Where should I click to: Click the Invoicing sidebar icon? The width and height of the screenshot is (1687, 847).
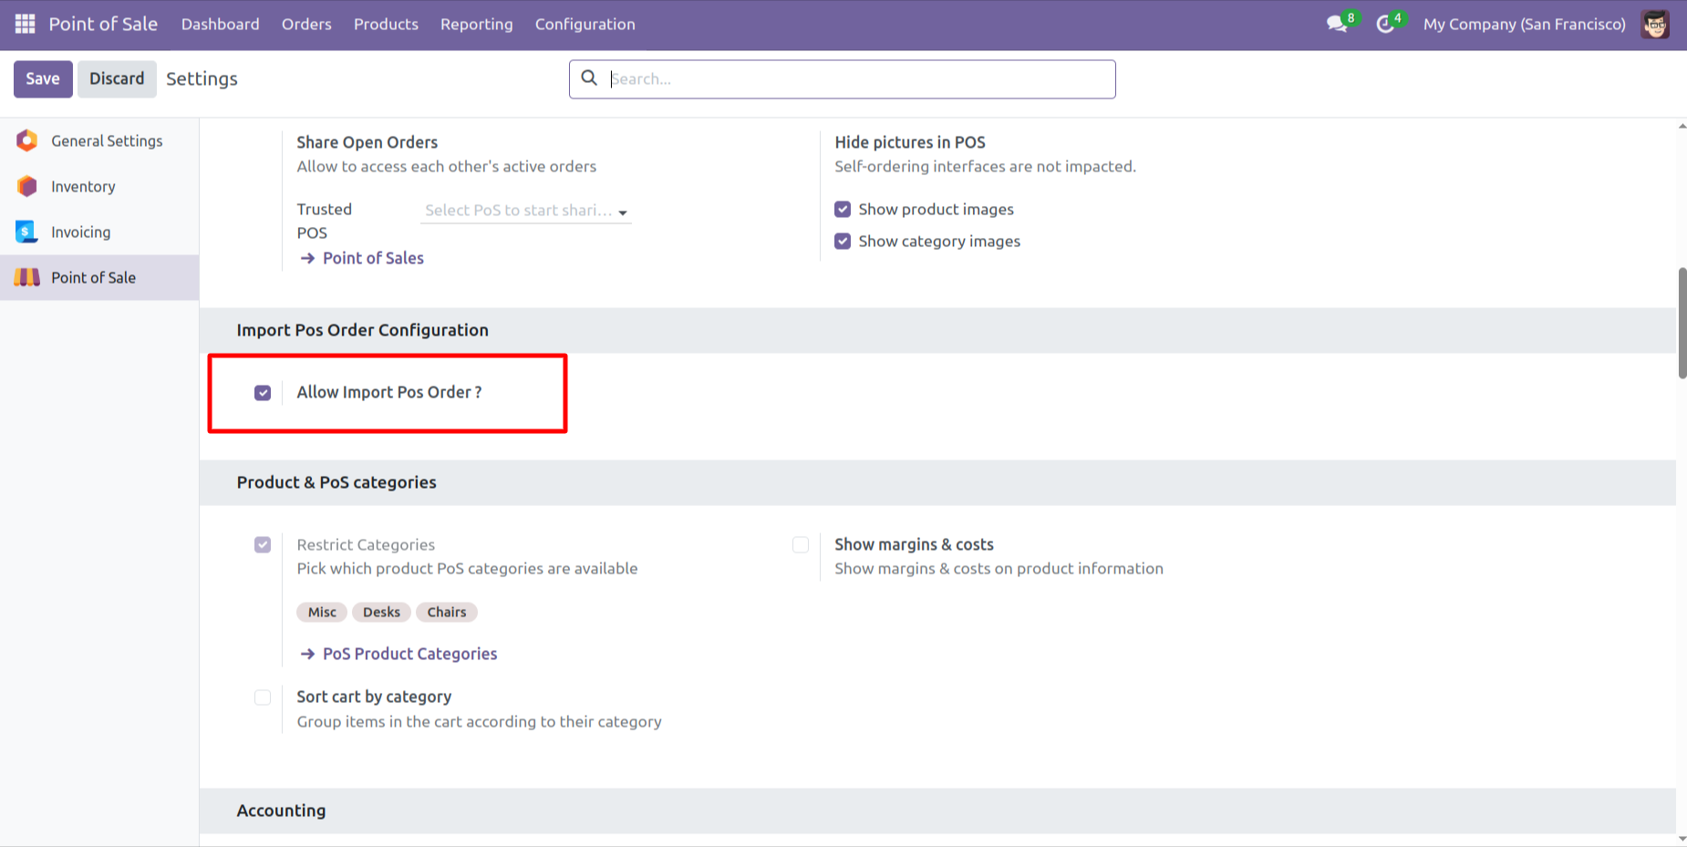(27, 232)
